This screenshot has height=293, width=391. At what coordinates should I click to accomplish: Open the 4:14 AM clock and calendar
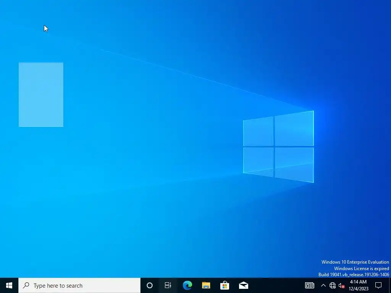tap(358, 285)
